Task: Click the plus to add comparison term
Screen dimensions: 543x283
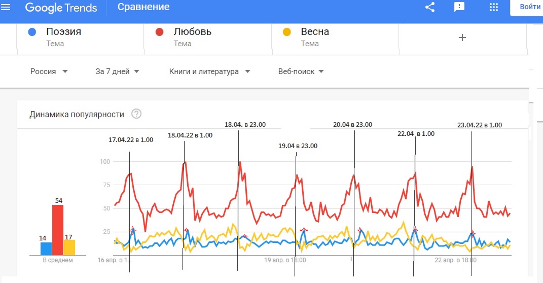Action: tap(462, 38)
